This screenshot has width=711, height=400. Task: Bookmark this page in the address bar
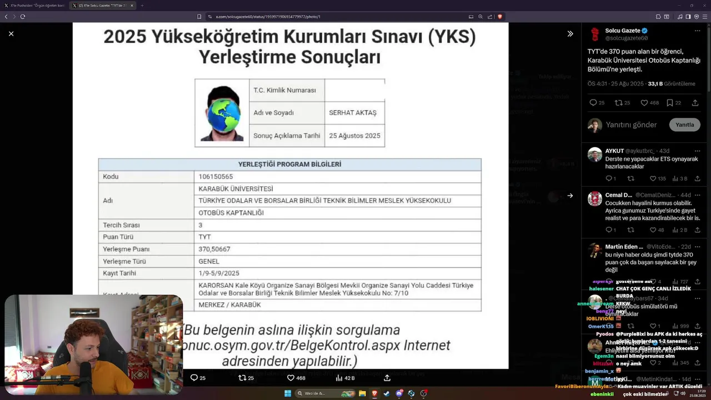pos(199,17)
